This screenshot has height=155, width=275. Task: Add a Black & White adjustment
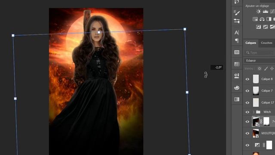point(269,19)
